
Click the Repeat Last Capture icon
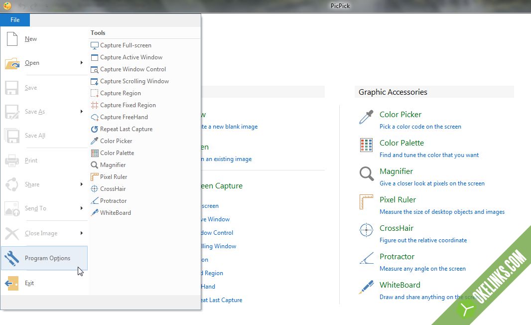(95, 129)
